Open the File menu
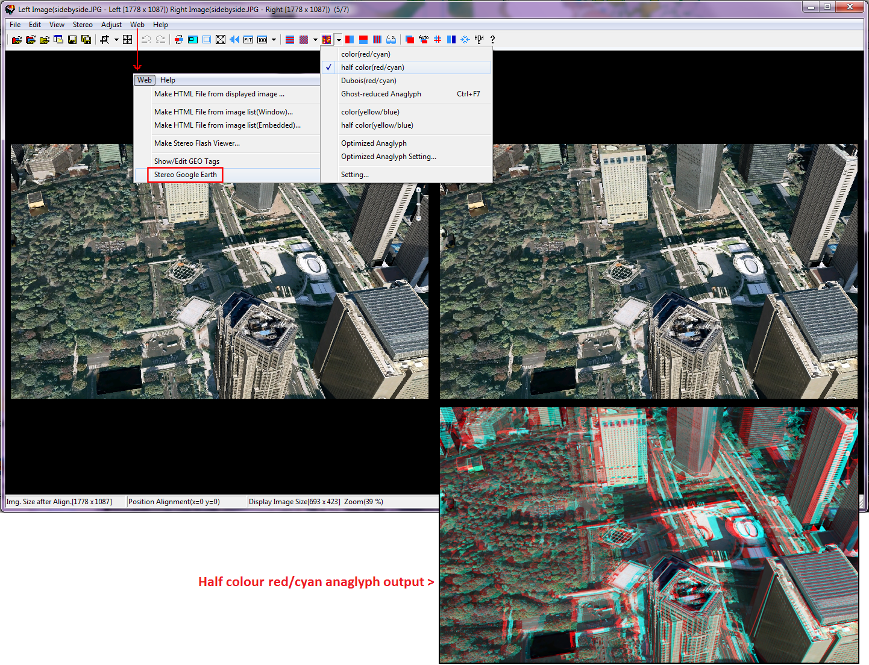Image resolution: width=869 pixels, height=665 pixels. (15, 25)
